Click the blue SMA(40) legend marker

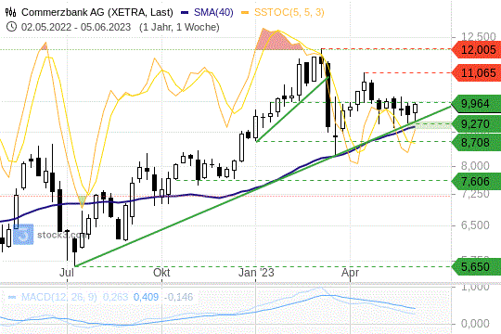(185, 12)
